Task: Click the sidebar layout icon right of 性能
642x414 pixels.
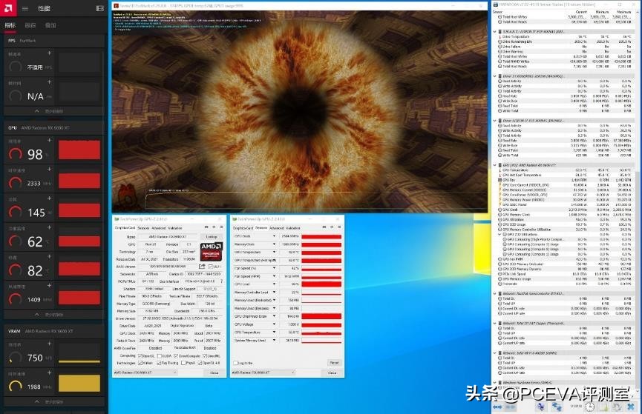Action: click(99, 8)
